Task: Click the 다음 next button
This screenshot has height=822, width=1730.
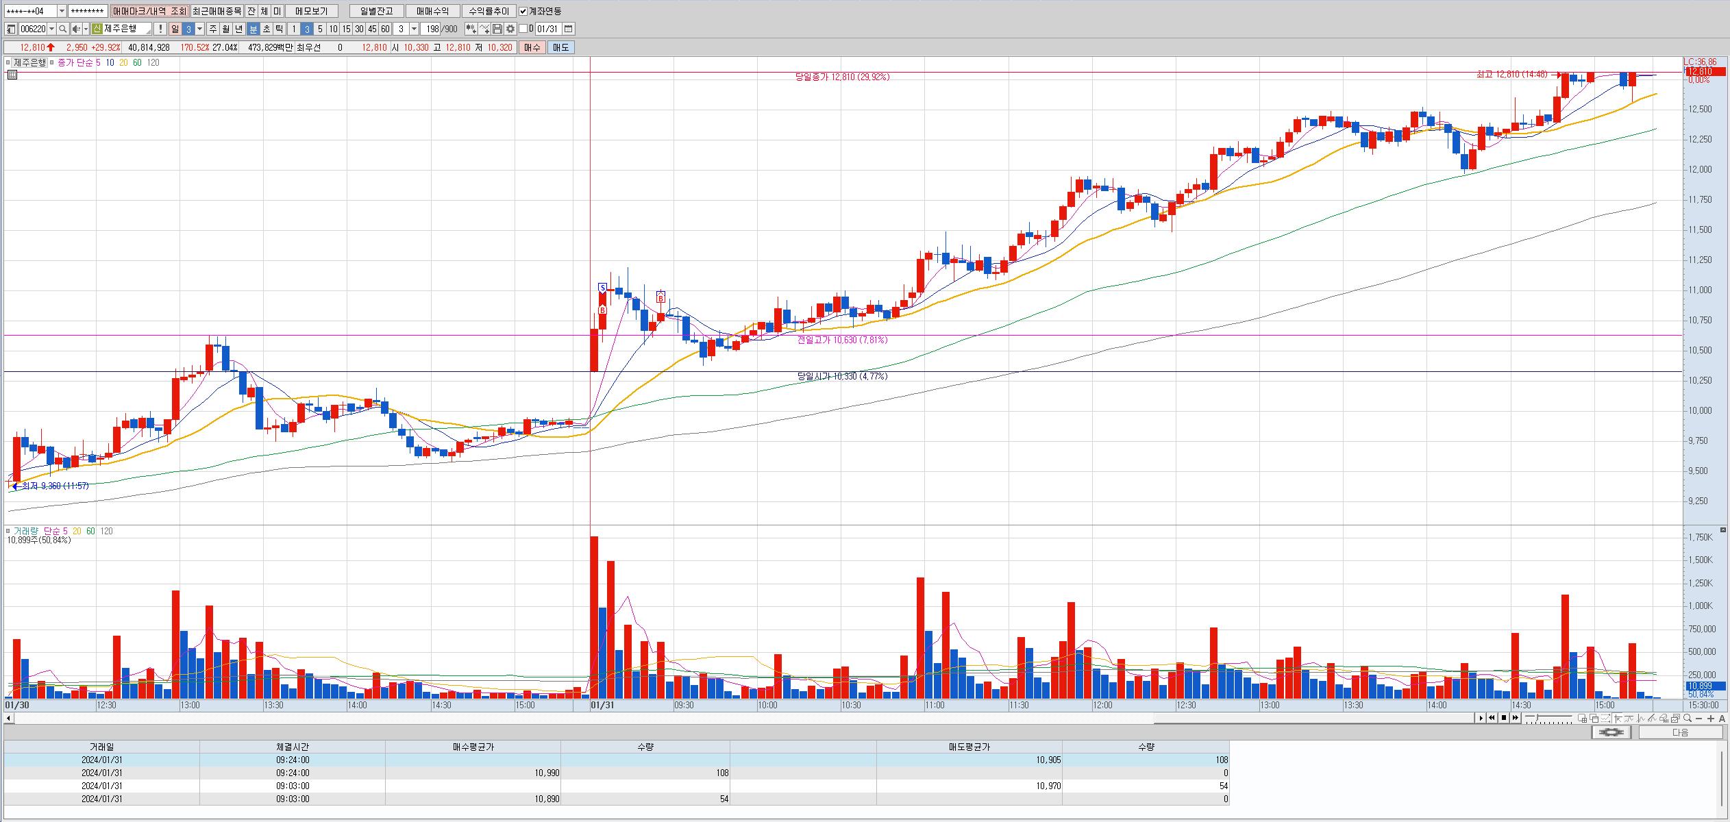Action: [1680, 732]
